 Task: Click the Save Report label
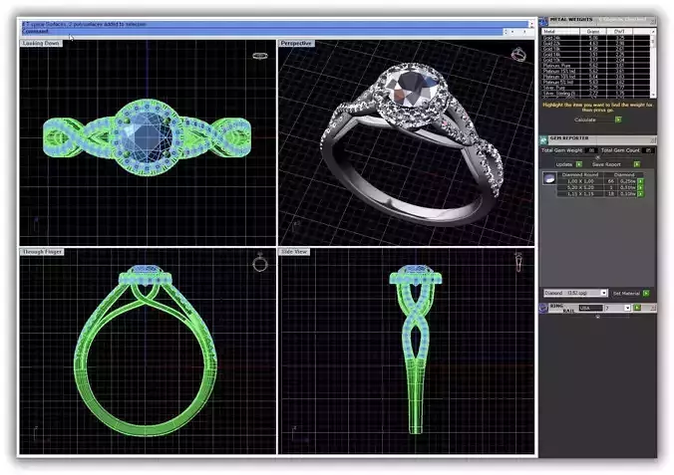point(606,164)
